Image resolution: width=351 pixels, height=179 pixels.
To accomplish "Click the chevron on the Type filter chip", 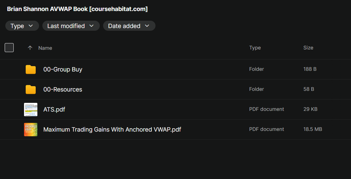I will (31, 26).
